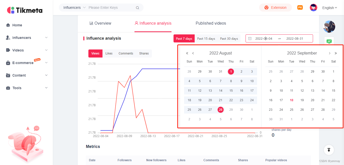Click the Home house icon in sidebar
This screenshot has height=165, width=344.
(8, 25)
